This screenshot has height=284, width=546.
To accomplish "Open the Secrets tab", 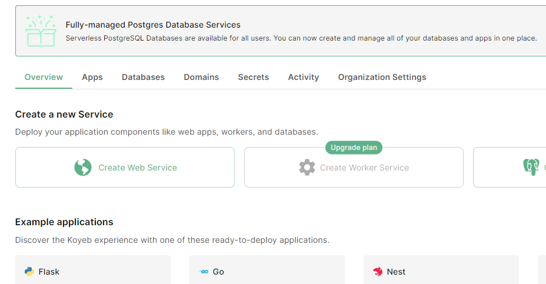I will click(x=253, y=77).
